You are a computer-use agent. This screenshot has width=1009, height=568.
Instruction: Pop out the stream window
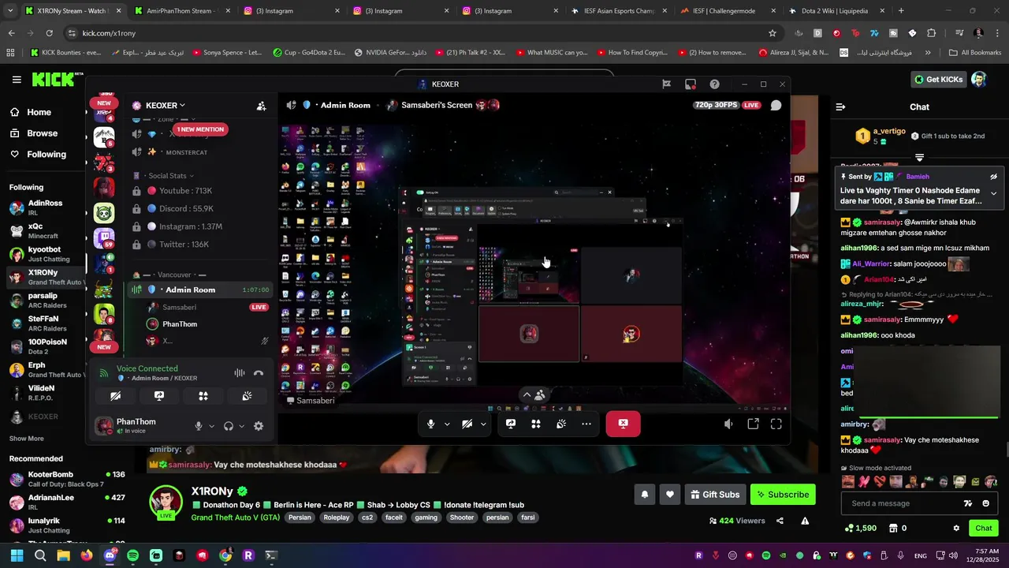coord(753,424)
